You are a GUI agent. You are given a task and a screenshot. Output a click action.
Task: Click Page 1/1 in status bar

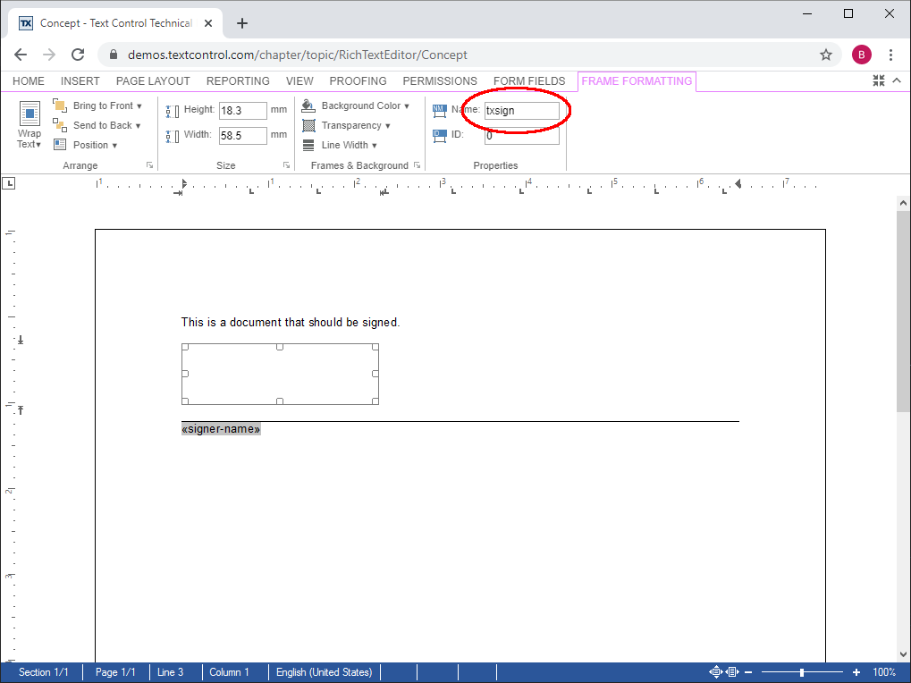115,672
